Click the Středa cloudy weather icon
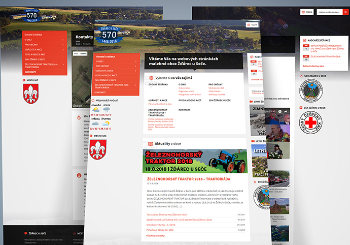 (x=95, y=124)
